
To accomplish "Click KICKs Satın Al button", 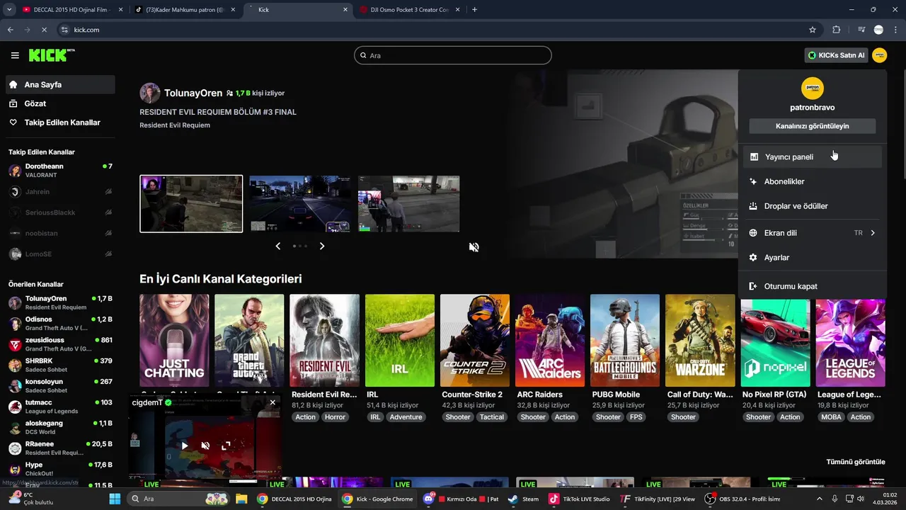I will click(x=836, y=55).
